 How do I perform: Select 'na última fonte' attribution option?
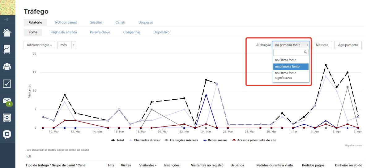pyautogui.click(x=285, y=60)
